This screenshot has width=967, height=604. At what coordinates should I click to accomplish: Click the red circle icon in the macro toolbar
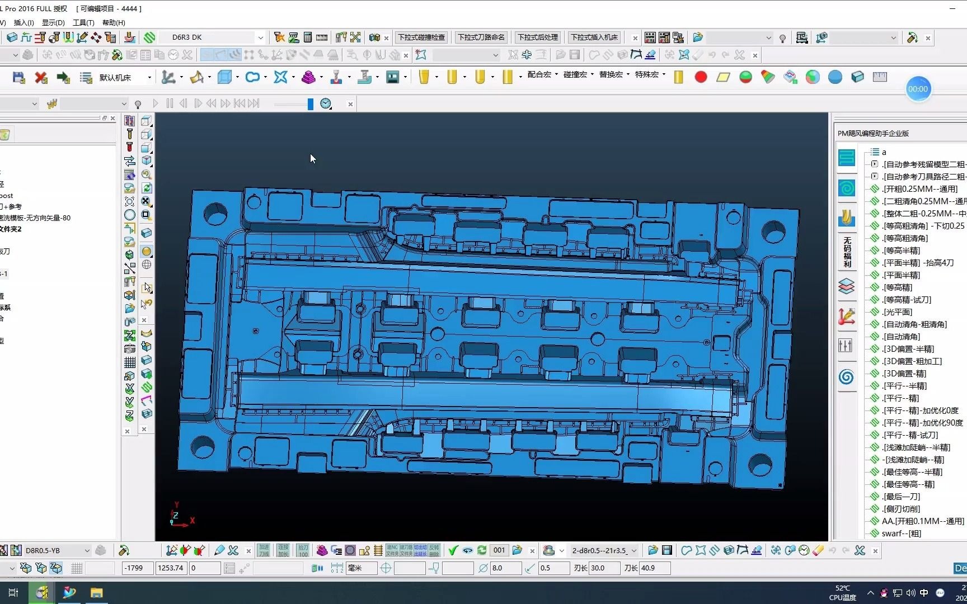pos(701,77)
